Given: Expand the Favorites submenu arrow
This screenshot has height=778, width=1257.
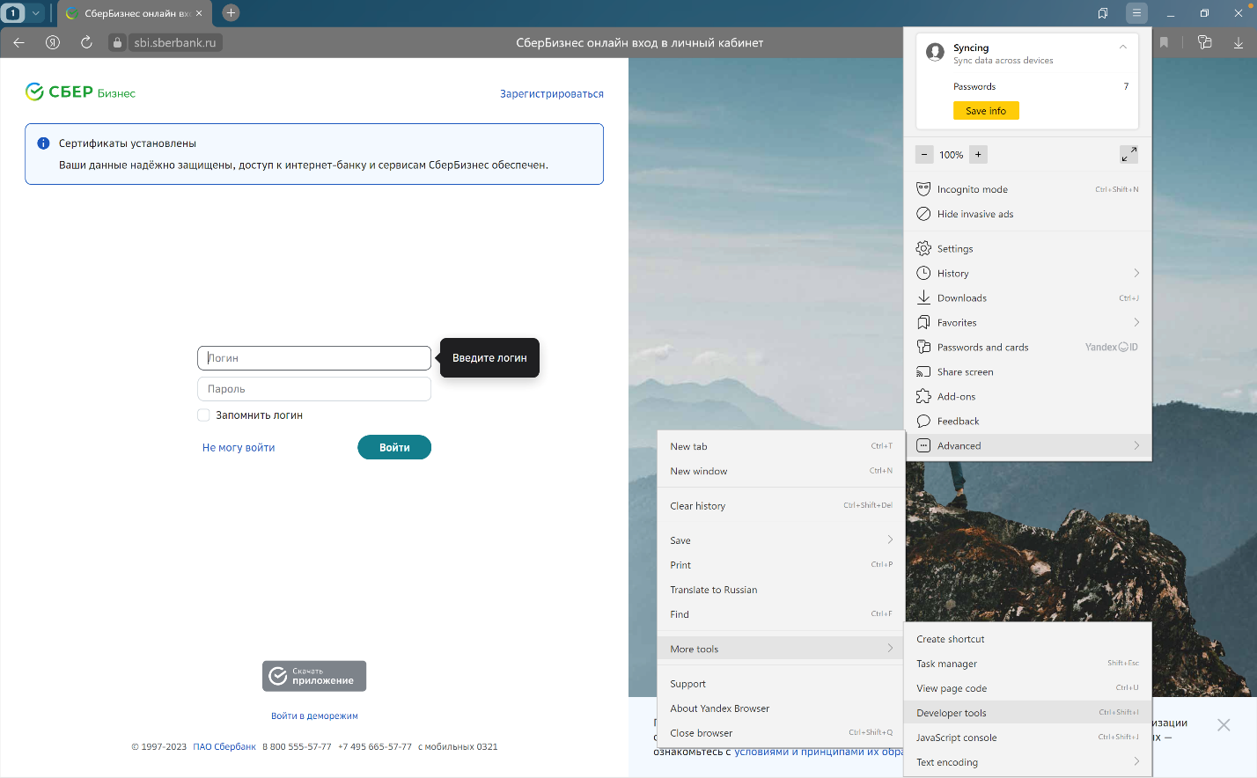Looking at the screenshot, I should (1136, 323).
